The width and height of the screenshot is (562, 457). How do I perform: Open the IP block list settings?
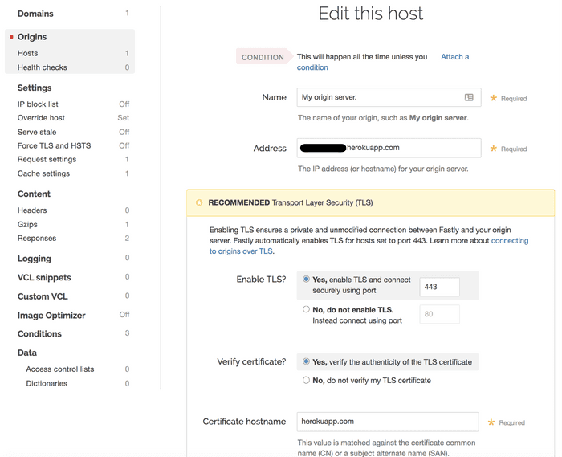click(x=38, y=104)
